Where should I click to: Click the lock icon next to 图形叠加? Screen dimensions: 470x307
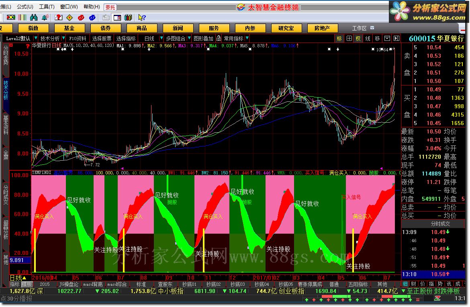pyautogui.click(x=219, y=38)
